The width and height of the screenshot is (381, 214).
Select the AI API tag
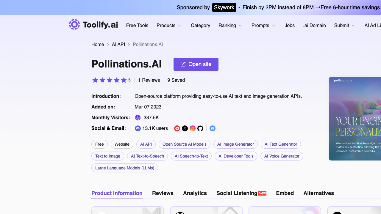click(x=146, y=144)
